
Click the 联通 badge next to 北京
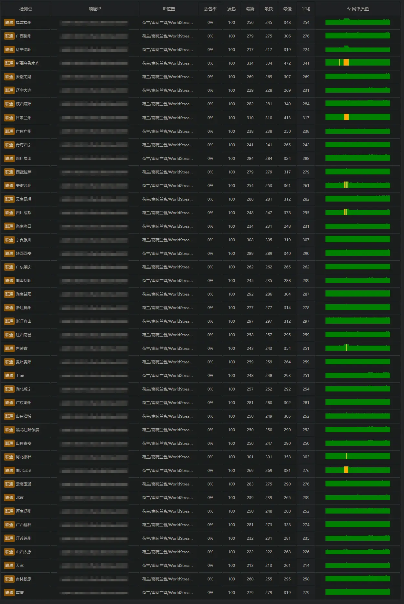(9, 498)
